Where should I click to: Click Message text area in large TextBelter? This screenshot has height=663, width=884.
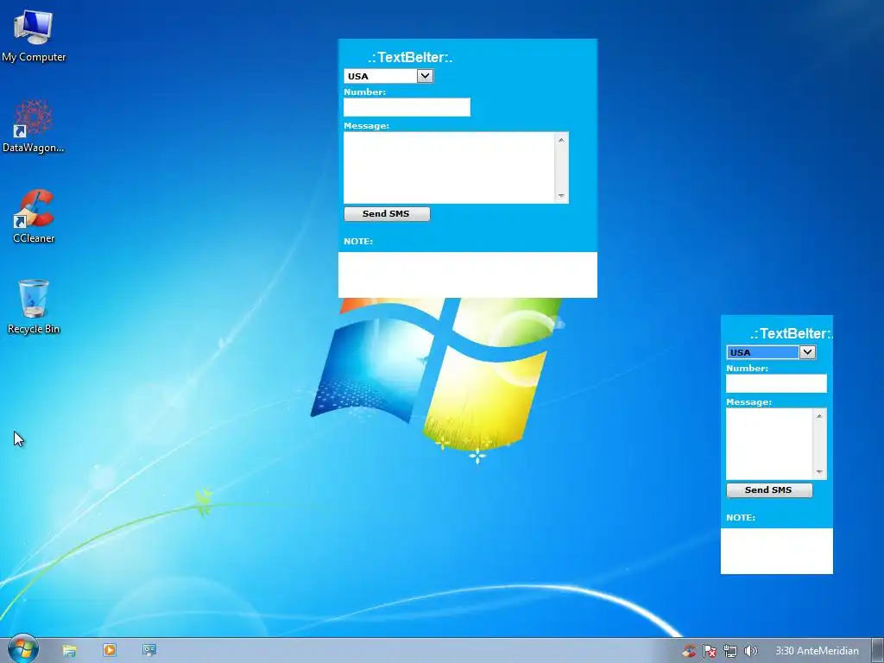[x=449, y=167]
